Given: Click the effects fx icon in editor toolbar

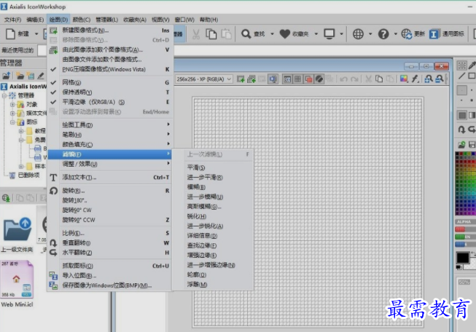Looking at the screenshot, I should point(415,79).
